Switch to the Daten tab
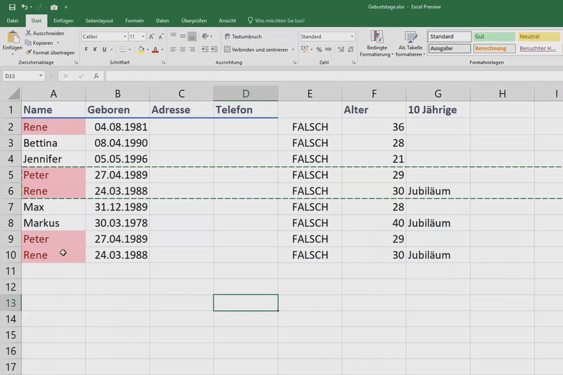The height and width of the screenshot is (375, 563). 163,21
